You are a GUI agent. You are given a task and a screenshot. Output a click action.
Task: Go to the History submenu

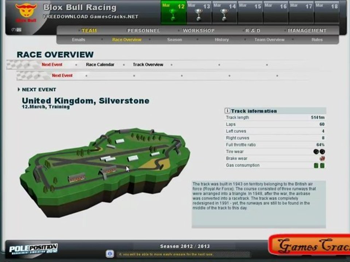(222, 40)
